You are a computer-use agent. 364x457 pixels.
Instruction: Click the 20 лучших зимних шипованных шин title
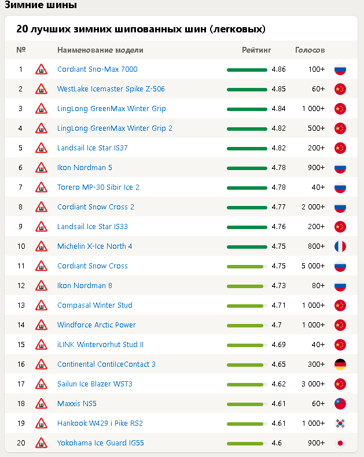141,29
